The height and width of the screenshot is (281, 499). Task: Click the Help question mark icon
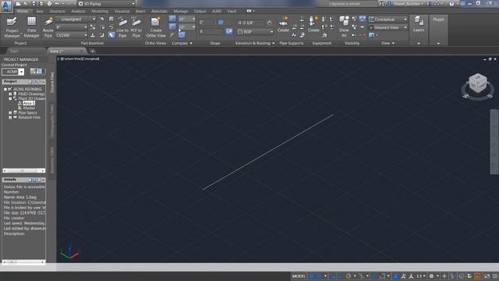pyautogui.click(x=451, y=3)
